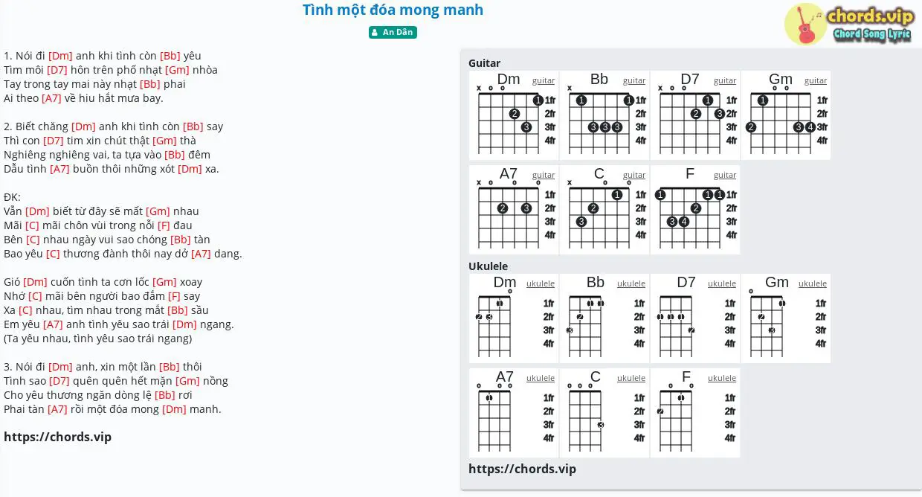Open the Dm guitar chord diagram
This screenshot has width=922, height=497.
pyautogui.click(x=514, y=115)
